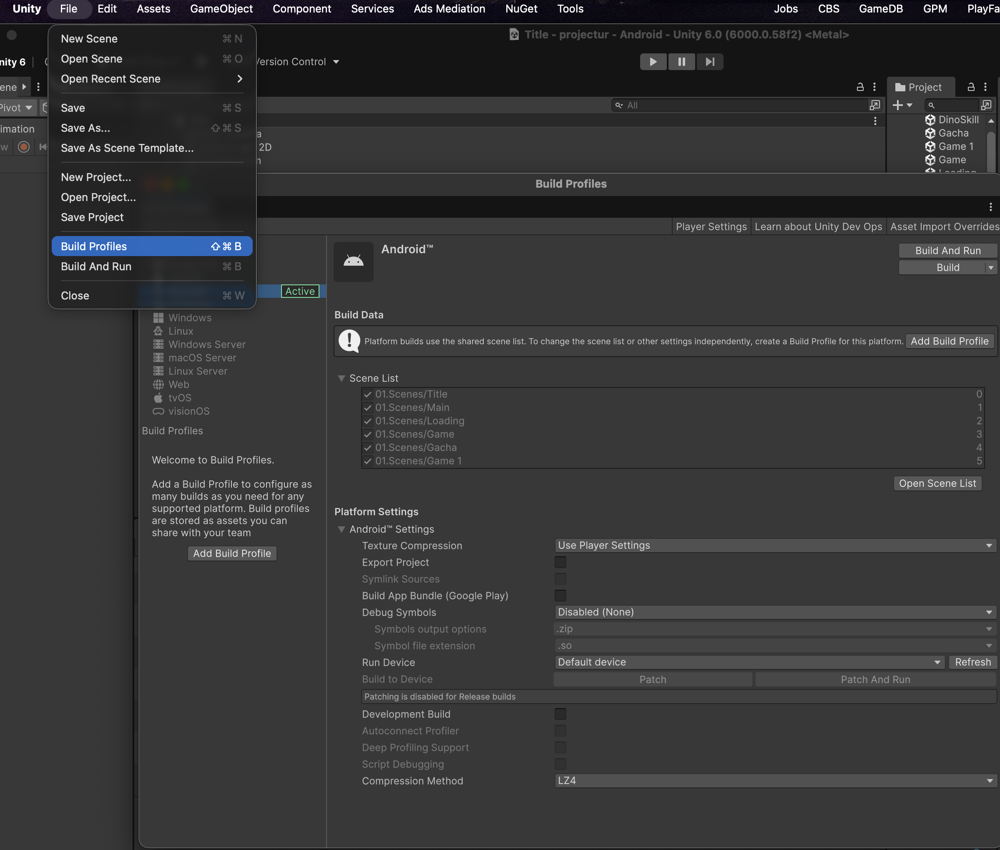Enable the Development Build checkbox
This screenshot has height=850, width=1000.
click(x=560, y=714)
